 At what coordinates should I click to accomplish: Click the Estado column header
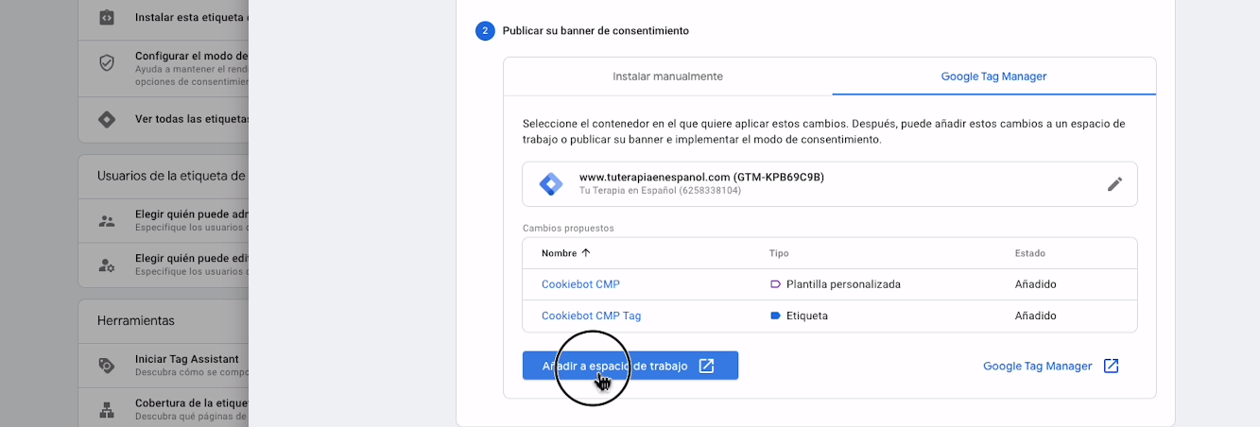[x=1029, y=253]
